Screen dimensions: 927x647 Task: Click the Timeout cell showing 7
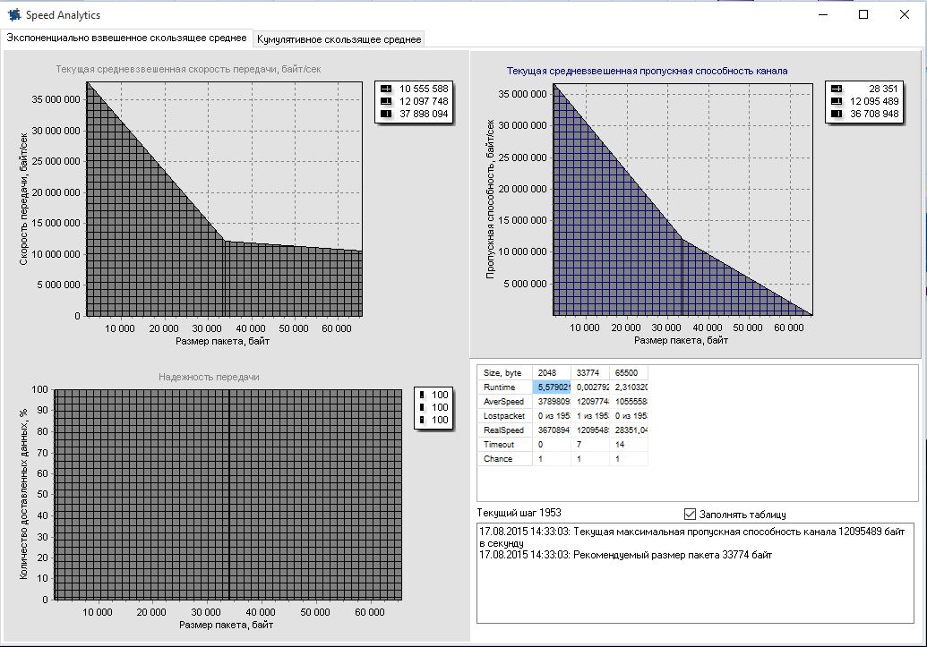pyautogui.click(x=590, y=445)
